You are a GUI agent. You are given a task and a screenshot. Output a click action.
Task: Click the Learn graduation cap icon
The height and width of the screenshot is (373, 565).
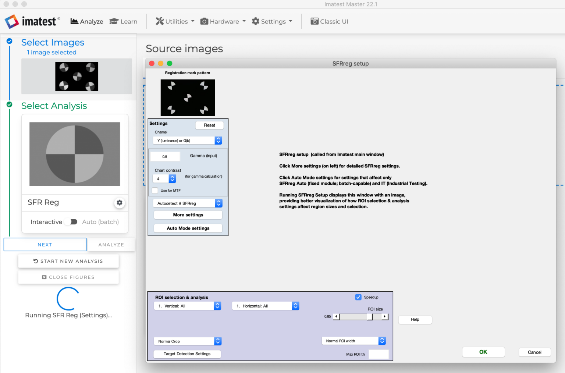(x=113, y=21)
